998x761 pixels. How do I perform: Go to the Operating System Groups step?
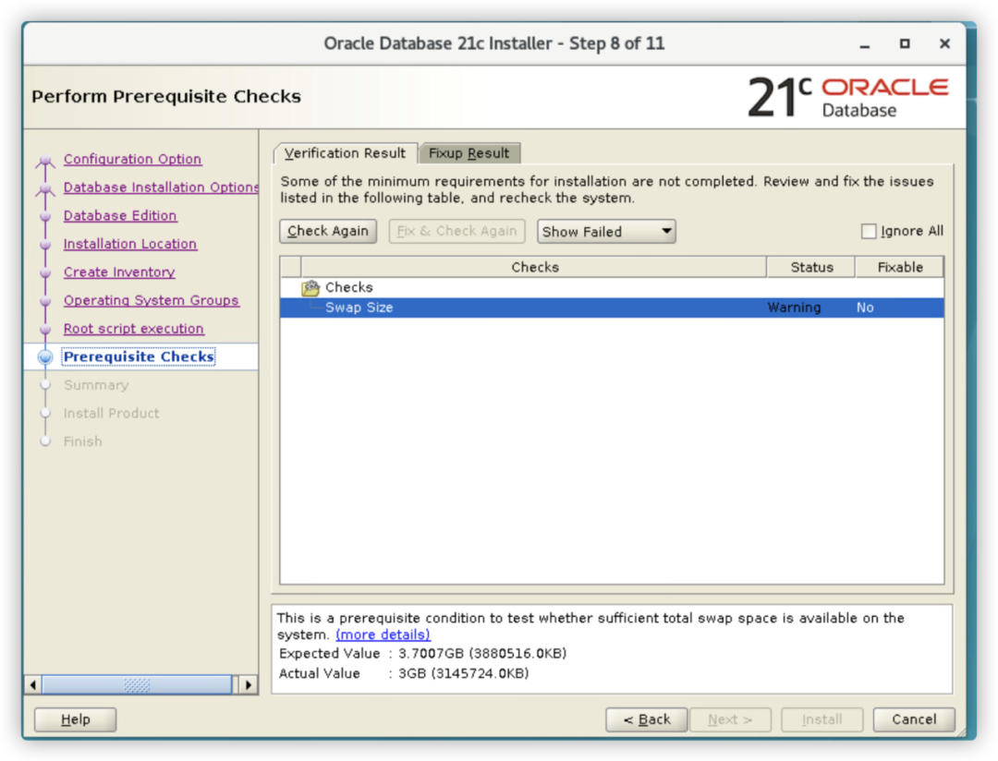point(151,300)
